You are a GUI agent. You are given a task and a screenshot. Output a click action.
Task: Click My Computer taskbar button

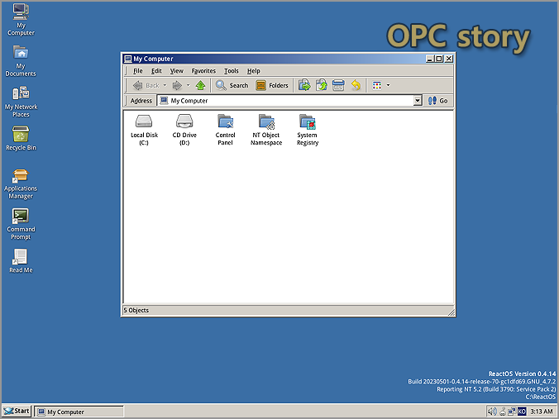pyautogui.click(x=79, y=412)
